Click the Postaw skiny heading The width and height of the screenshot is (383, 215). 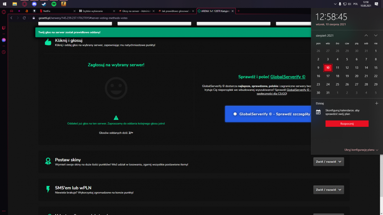pos(68,160)
